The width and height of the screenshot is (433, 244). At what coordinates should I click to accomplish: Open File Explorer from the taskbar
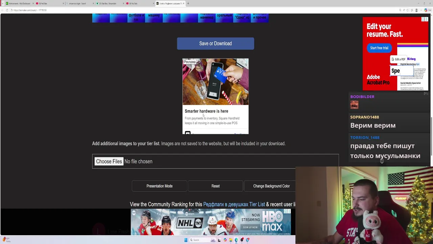tap(231, 240)
